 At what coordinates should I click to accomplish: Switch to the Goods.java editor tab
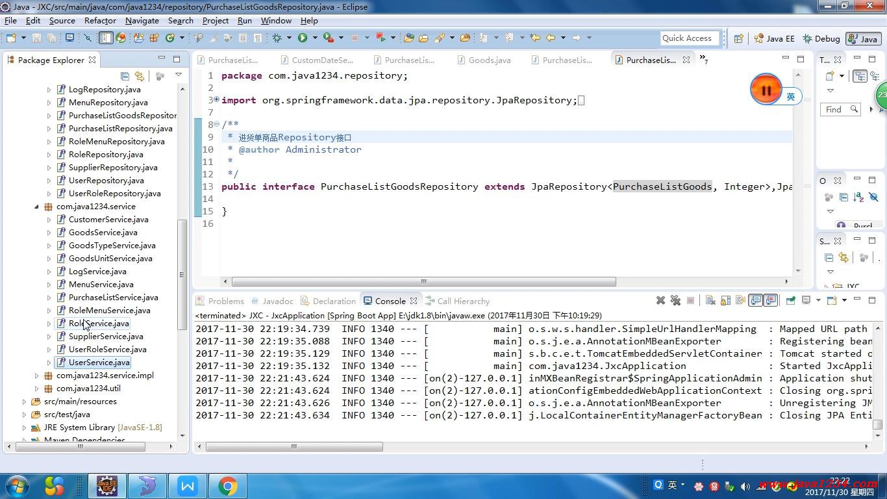[489, 60]
